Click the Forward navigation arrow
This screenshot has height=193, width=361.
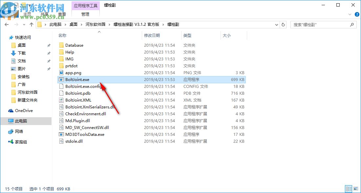click(16, 24)
